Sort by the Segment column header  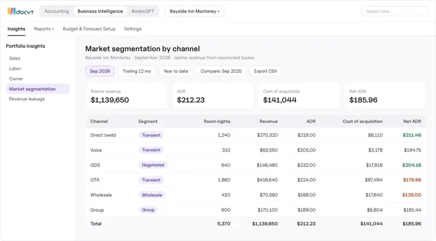coord(147,122)
